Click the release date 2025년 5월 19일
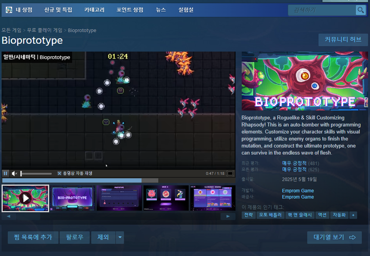The height and width of the screenshot is (256, 370). (299, 179)
